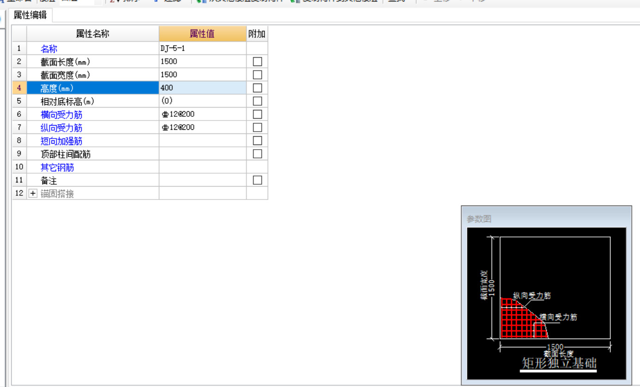Viewport: 640px width, 387px height.
Task: Click the 备注 property label
Action: 49,181
